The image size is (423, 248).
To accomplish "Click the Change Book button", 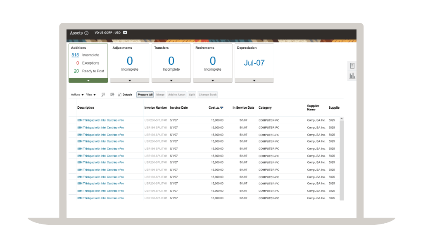I will coord(207,95).
